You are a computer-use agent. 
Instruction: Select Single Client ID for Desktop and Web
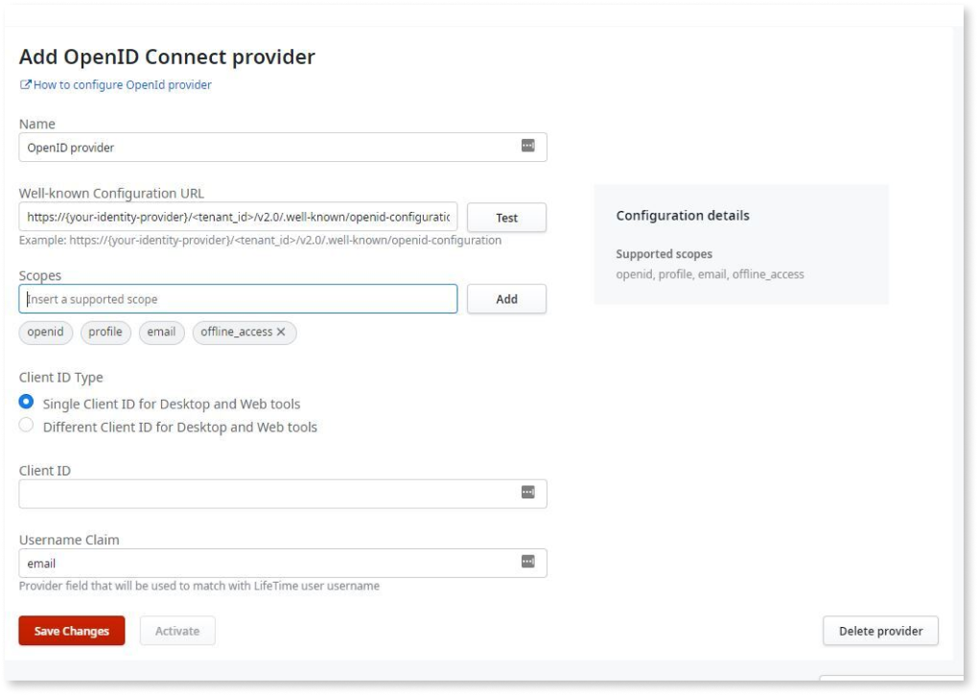click(27, 403)
